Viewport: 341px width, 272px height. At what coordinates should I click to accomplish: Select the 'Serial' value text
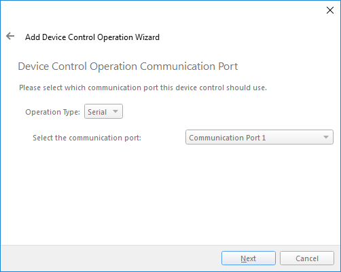coord(97,112)
